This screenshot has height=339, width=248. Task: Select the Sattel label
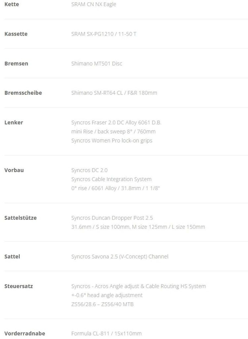[x=12, y=257]
